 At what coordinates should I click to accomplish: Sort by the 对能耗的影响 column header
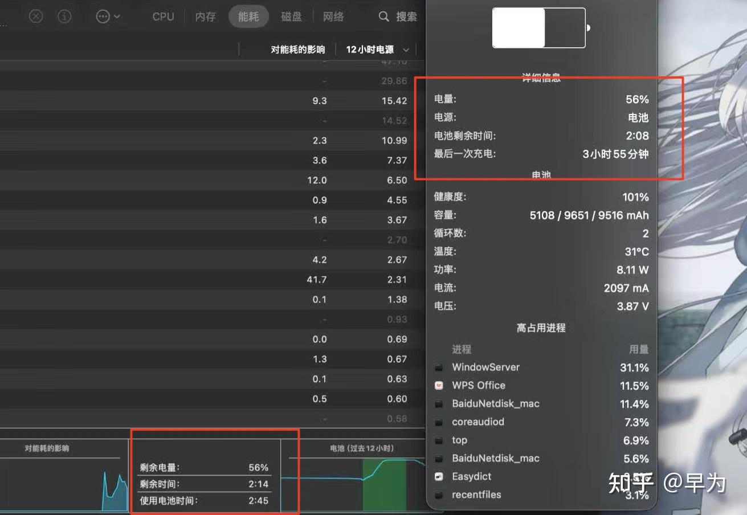tap(298, 50)
